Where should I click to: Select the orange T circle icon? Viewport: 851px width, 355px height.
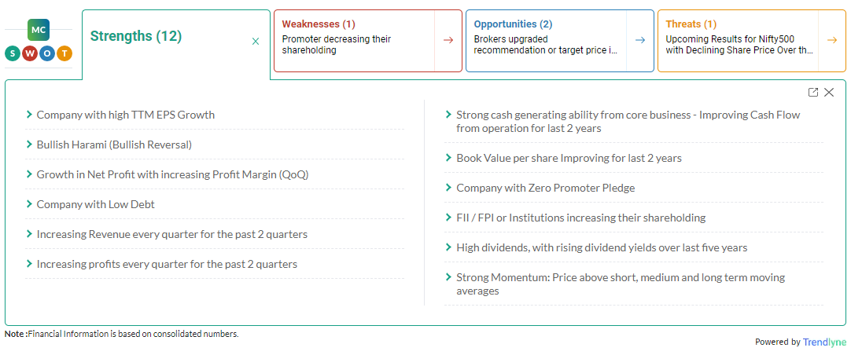(x=64, y=53)
